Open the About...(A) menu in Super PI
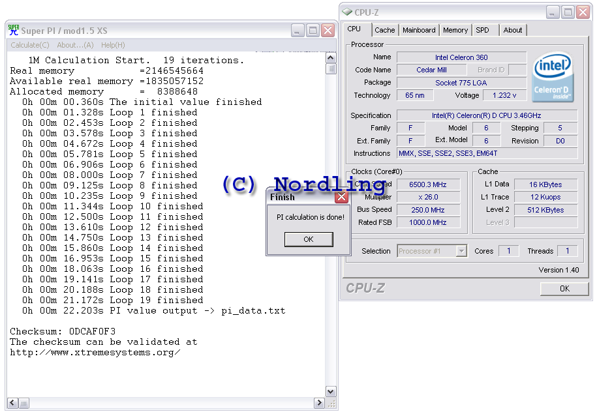Viewport: 597px width, 412px height. [x=75, y=45]
